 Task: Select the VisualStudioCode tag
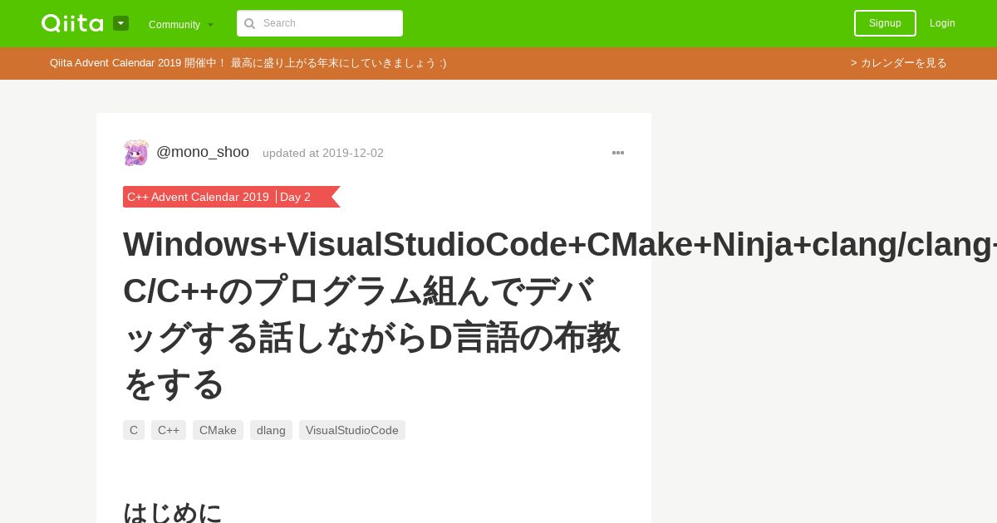[352, 430]
